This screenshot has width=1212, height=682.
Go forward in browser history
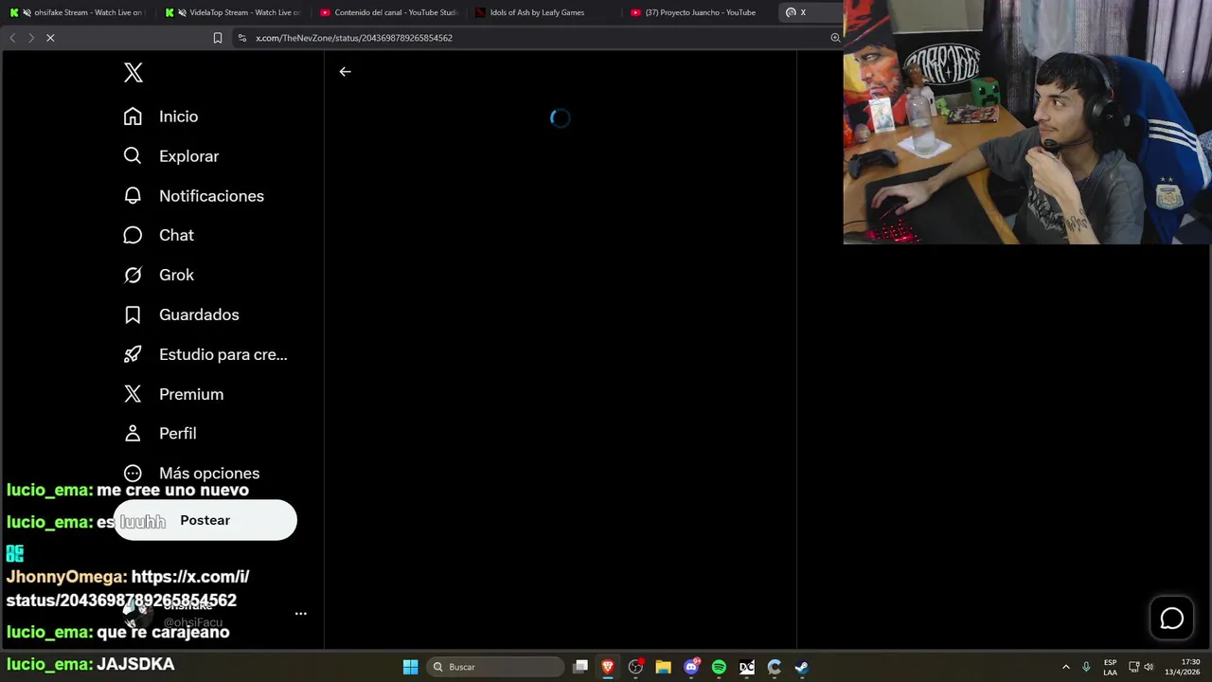click(x=30, y=38)
